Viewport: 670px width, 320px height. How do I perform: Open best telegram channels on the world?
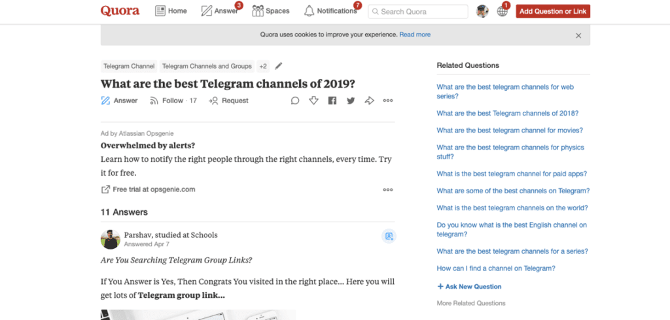(x=512, y=208)
